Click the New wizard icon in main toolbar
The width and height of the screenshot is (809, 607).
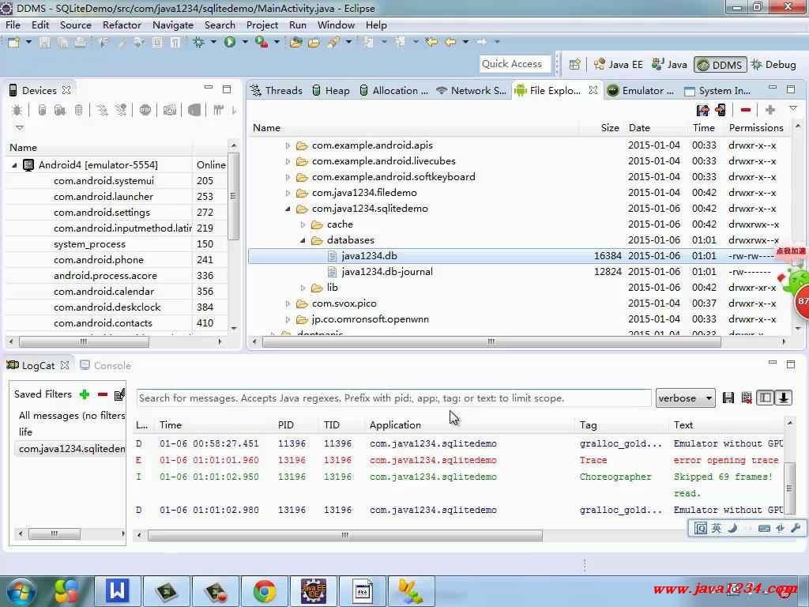coord(14,42)
